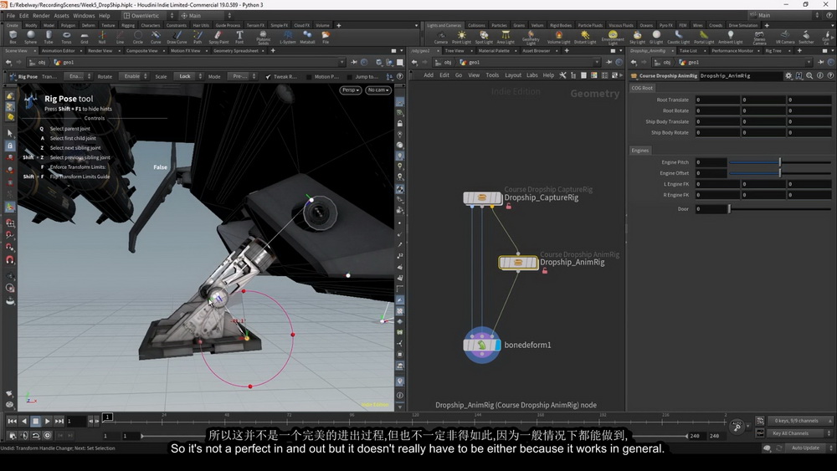The image size is (837, 471).
Task: Open parameter gear menu for Dropship_AnimRig
Action: (788, 76)
